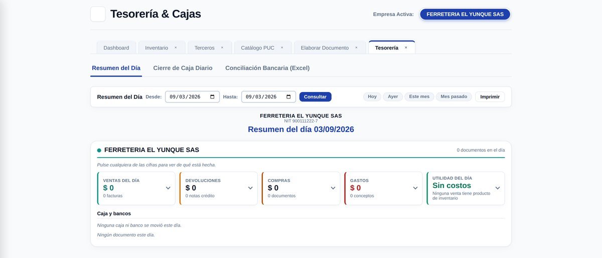
Task: Open Conciliación Bancaria (Excel) subtab
Action: (x=267, y=68)
